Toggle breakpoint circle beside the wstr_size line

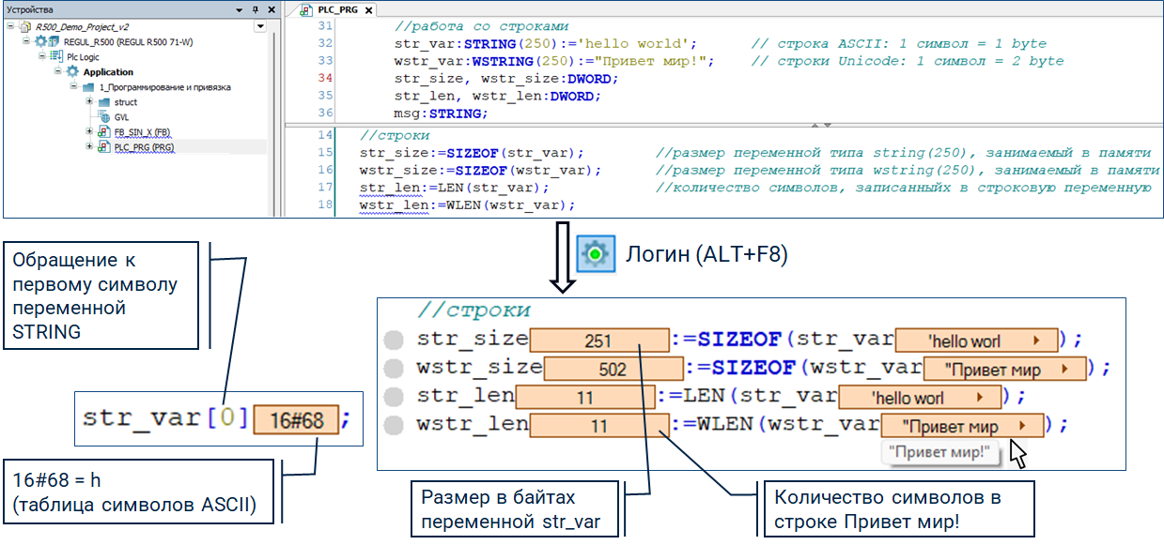click(x=396, y=369)
